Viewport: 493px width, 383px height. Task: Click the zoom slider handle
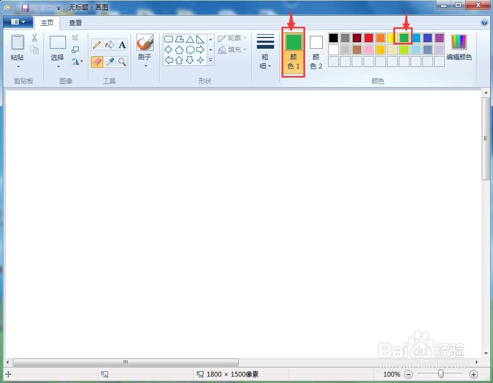441,374
